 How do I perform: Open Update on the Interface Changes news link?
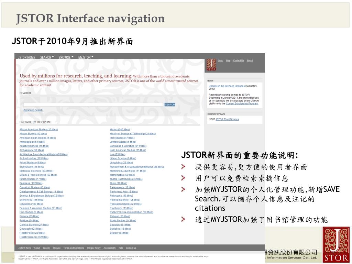[227, 86]
